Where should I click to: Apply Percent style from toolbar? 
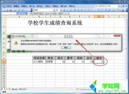coord(92,10)
